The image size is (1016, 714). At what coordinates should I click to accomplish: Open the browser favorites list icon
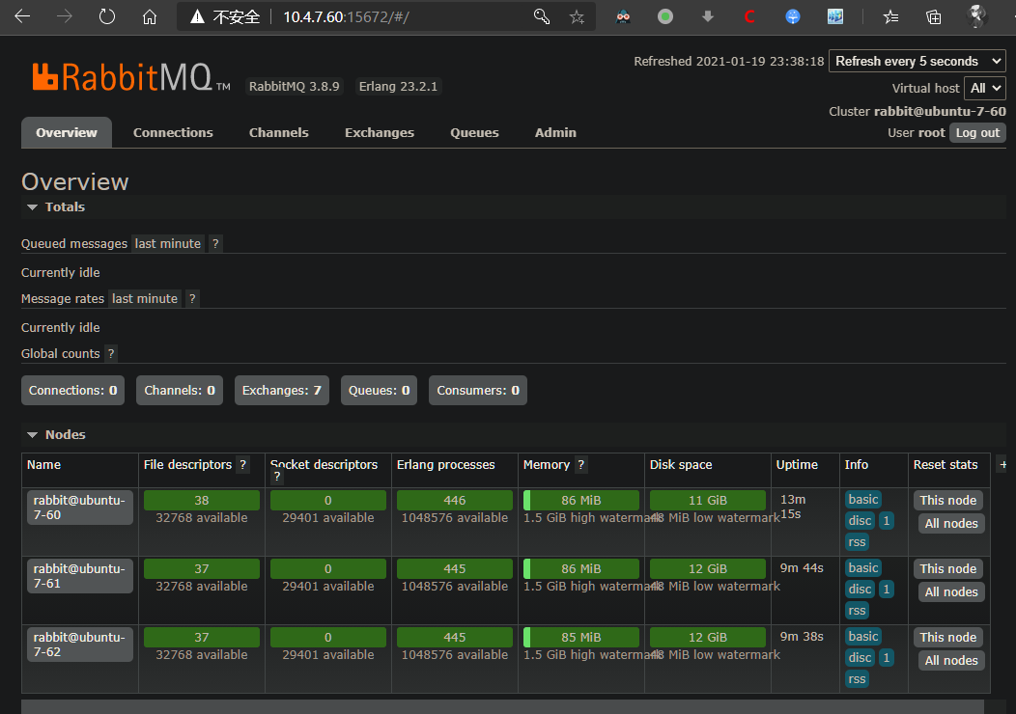[x=890, y=16]
